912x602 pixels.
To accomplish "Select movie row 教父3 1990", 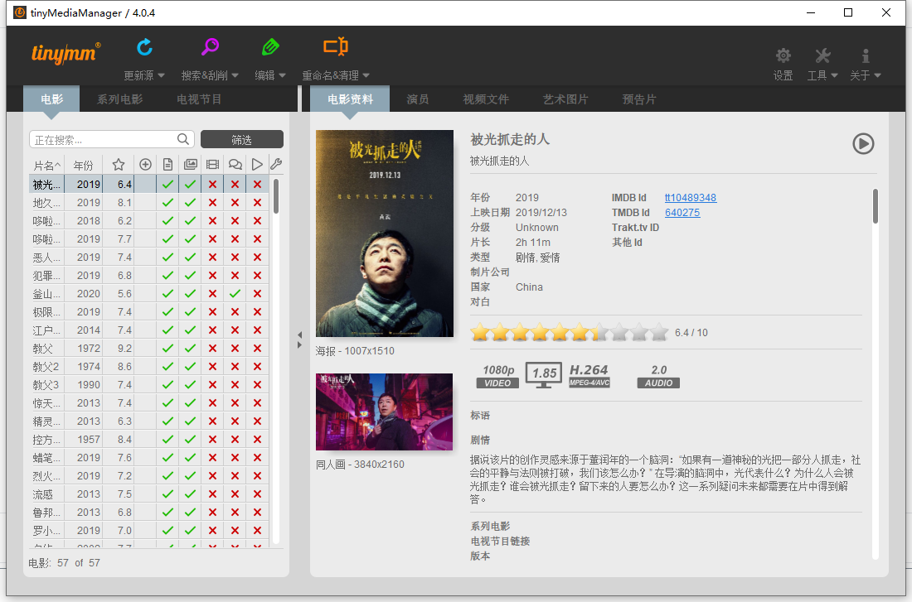I will pyautogui.click(x=149, y=385).
